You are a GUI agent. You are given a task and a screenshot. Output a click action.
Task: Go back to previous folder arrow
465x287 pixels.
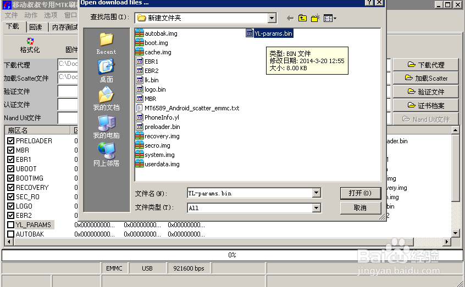point(290,18)
